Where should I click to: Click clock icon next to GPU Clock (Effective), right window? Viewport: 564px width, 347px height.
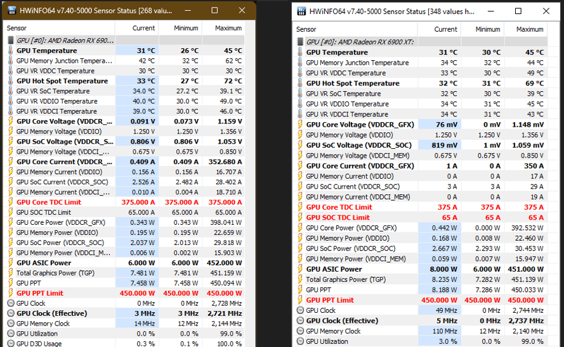point(300,320)
